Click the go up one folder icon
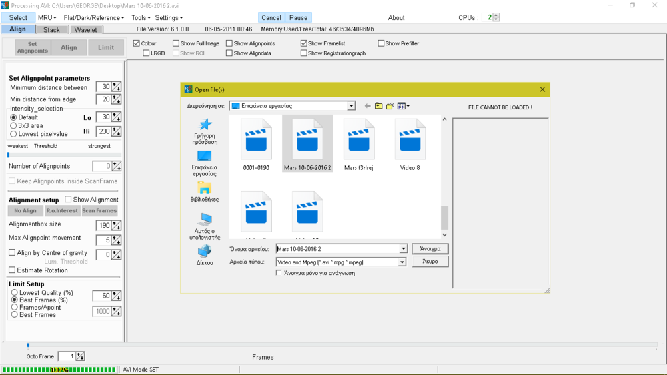 click(378, 106)
